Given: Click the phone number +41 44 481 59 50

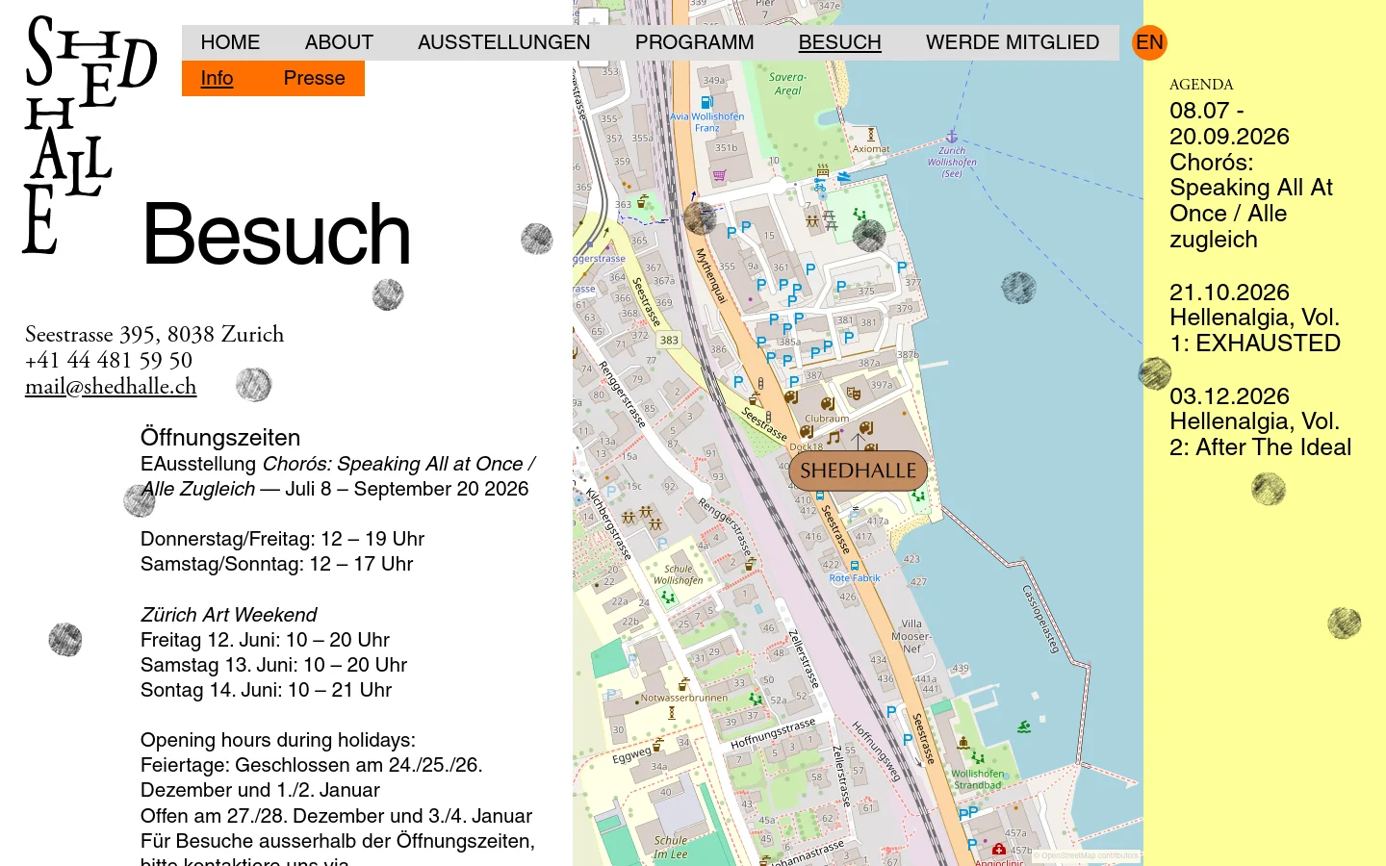Looking at the screenshot, I should pyautogui.click(x=109, y=361).
